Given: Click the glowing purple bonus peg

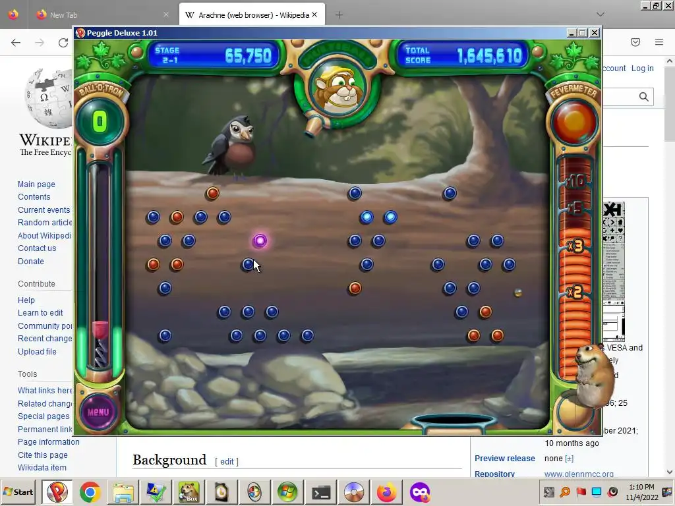Looking at the screenshot, I should click(x=260, y=240).
